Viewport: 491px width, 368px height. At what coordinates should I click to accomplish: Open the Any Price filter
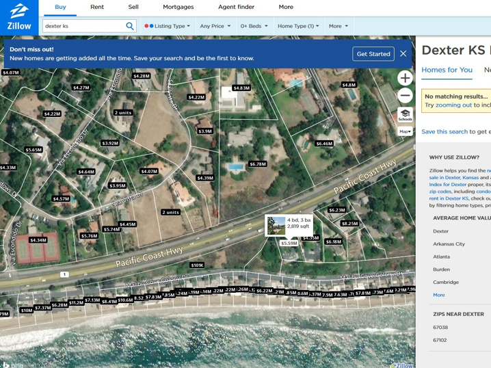pos(215,26)
